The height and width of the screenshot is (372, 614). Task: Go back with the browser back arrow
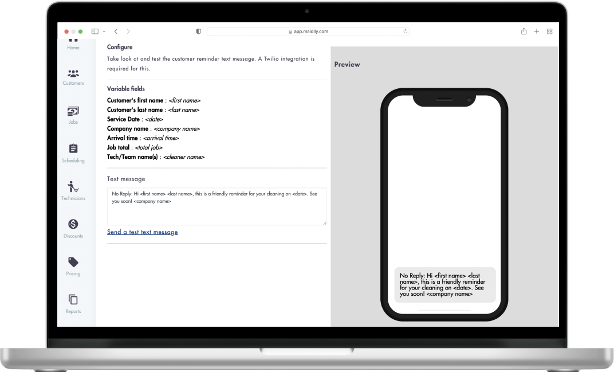click(x=116, y=32)
